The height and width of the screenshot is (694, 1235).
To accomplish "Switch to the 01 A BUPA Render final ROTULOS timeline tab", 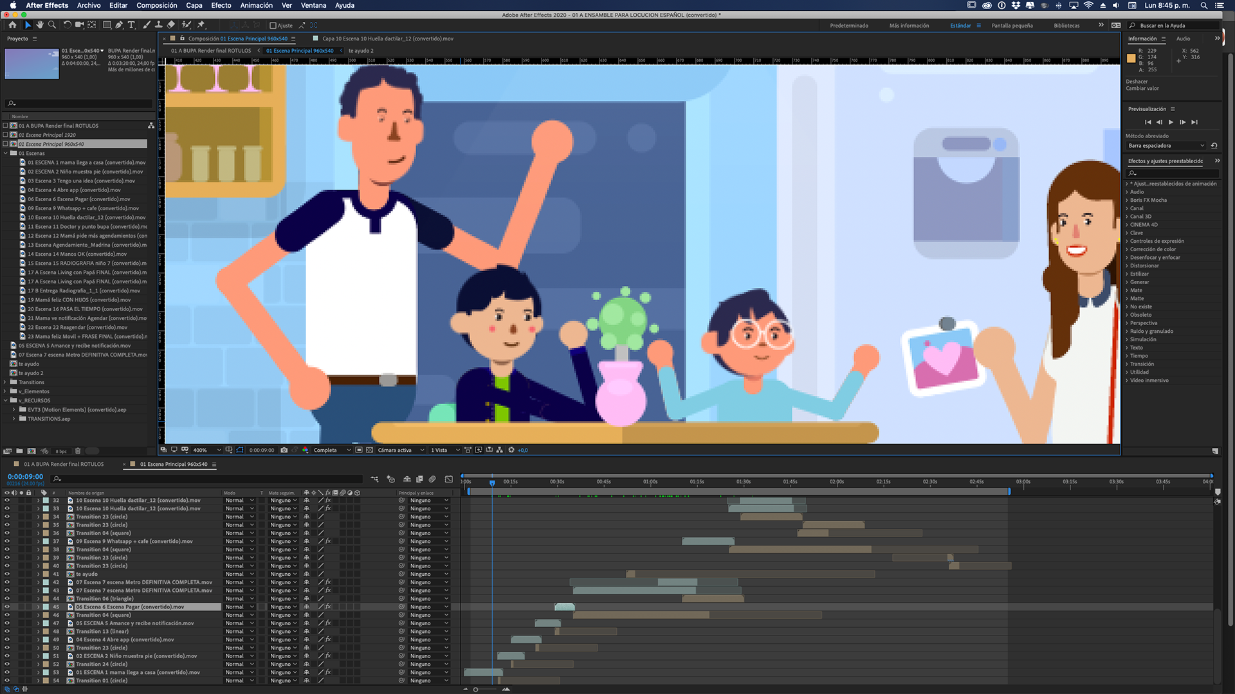I will pos(64,464).
